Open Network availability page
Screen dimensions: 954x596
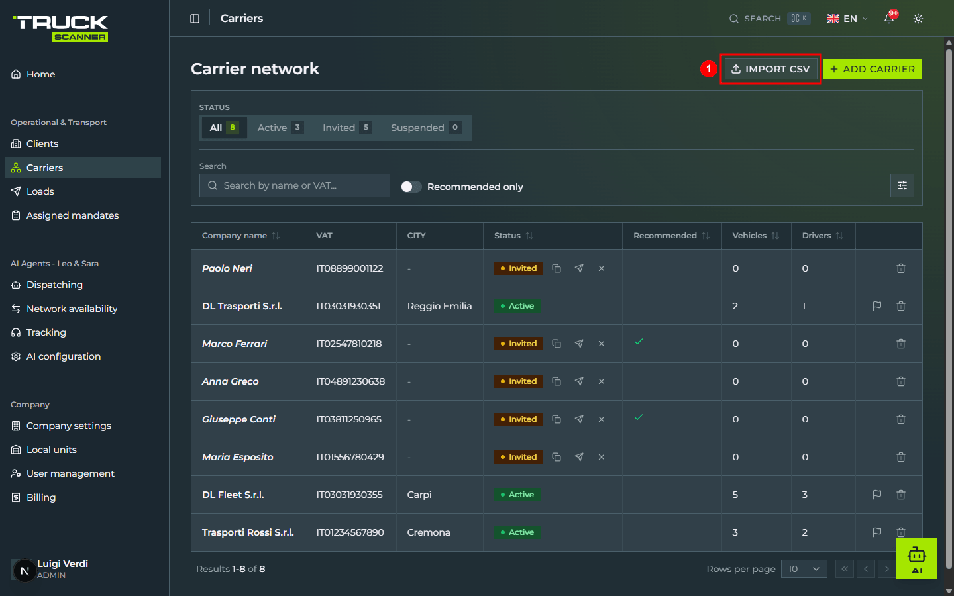[x=83, y=309]
